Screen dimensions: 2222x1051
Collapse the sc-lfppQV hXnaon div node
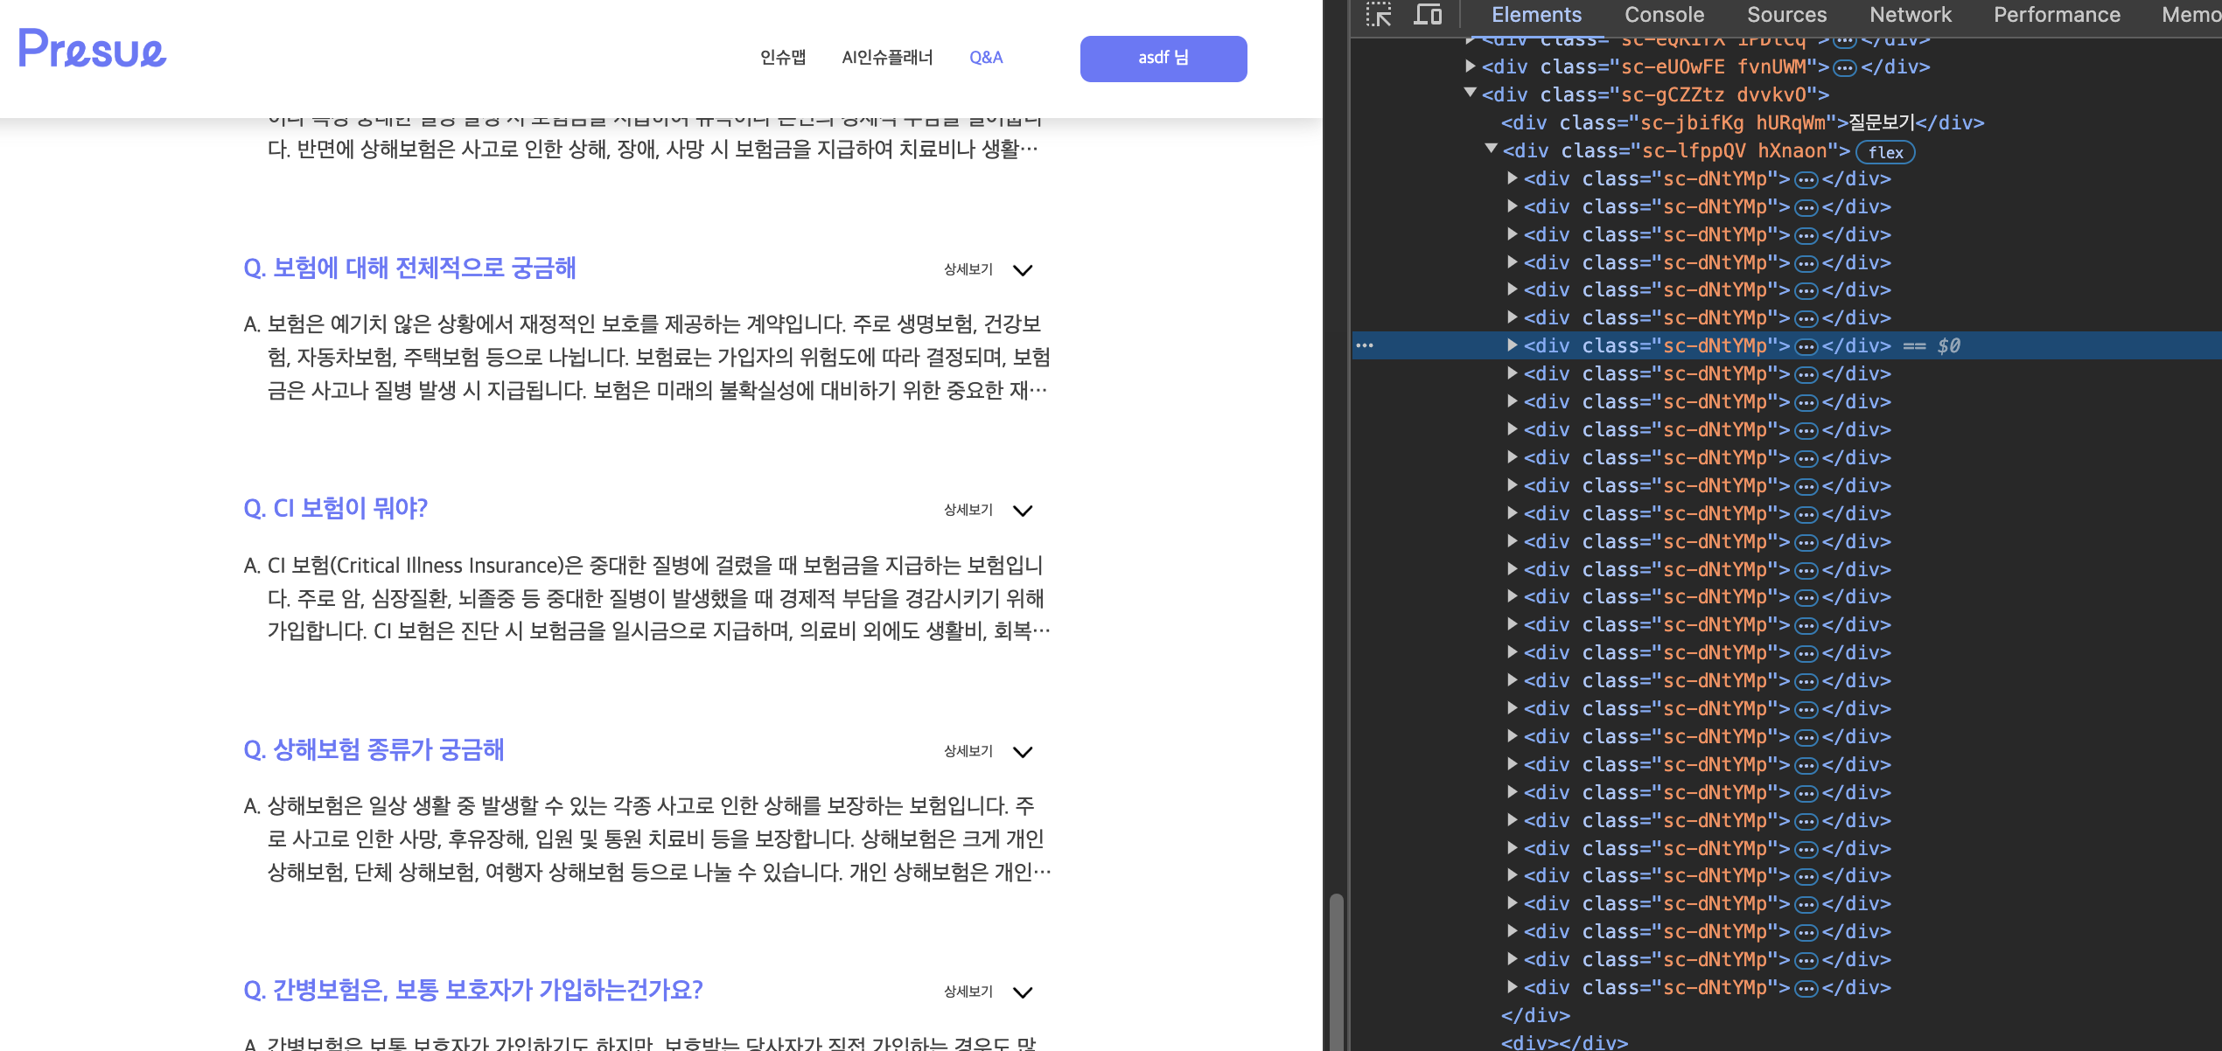(x=1492, y=150)
